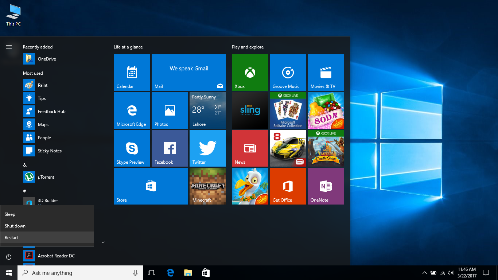Click the Ask me anything search box
Viewport: 498px width, 280px height.
79,273
